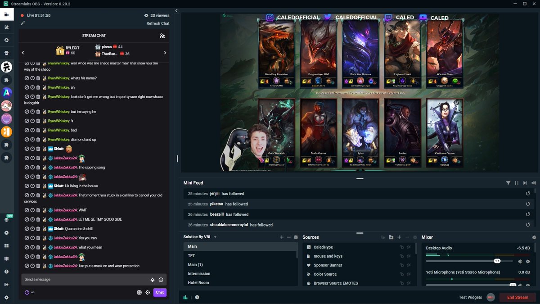
Task: Toggle visibility of mouse and keys source
Action: pyautogui.click(x=409, y=256)
